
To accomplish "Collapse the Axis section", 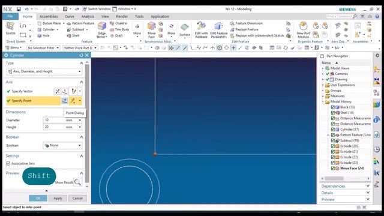I will click(82, 82).
